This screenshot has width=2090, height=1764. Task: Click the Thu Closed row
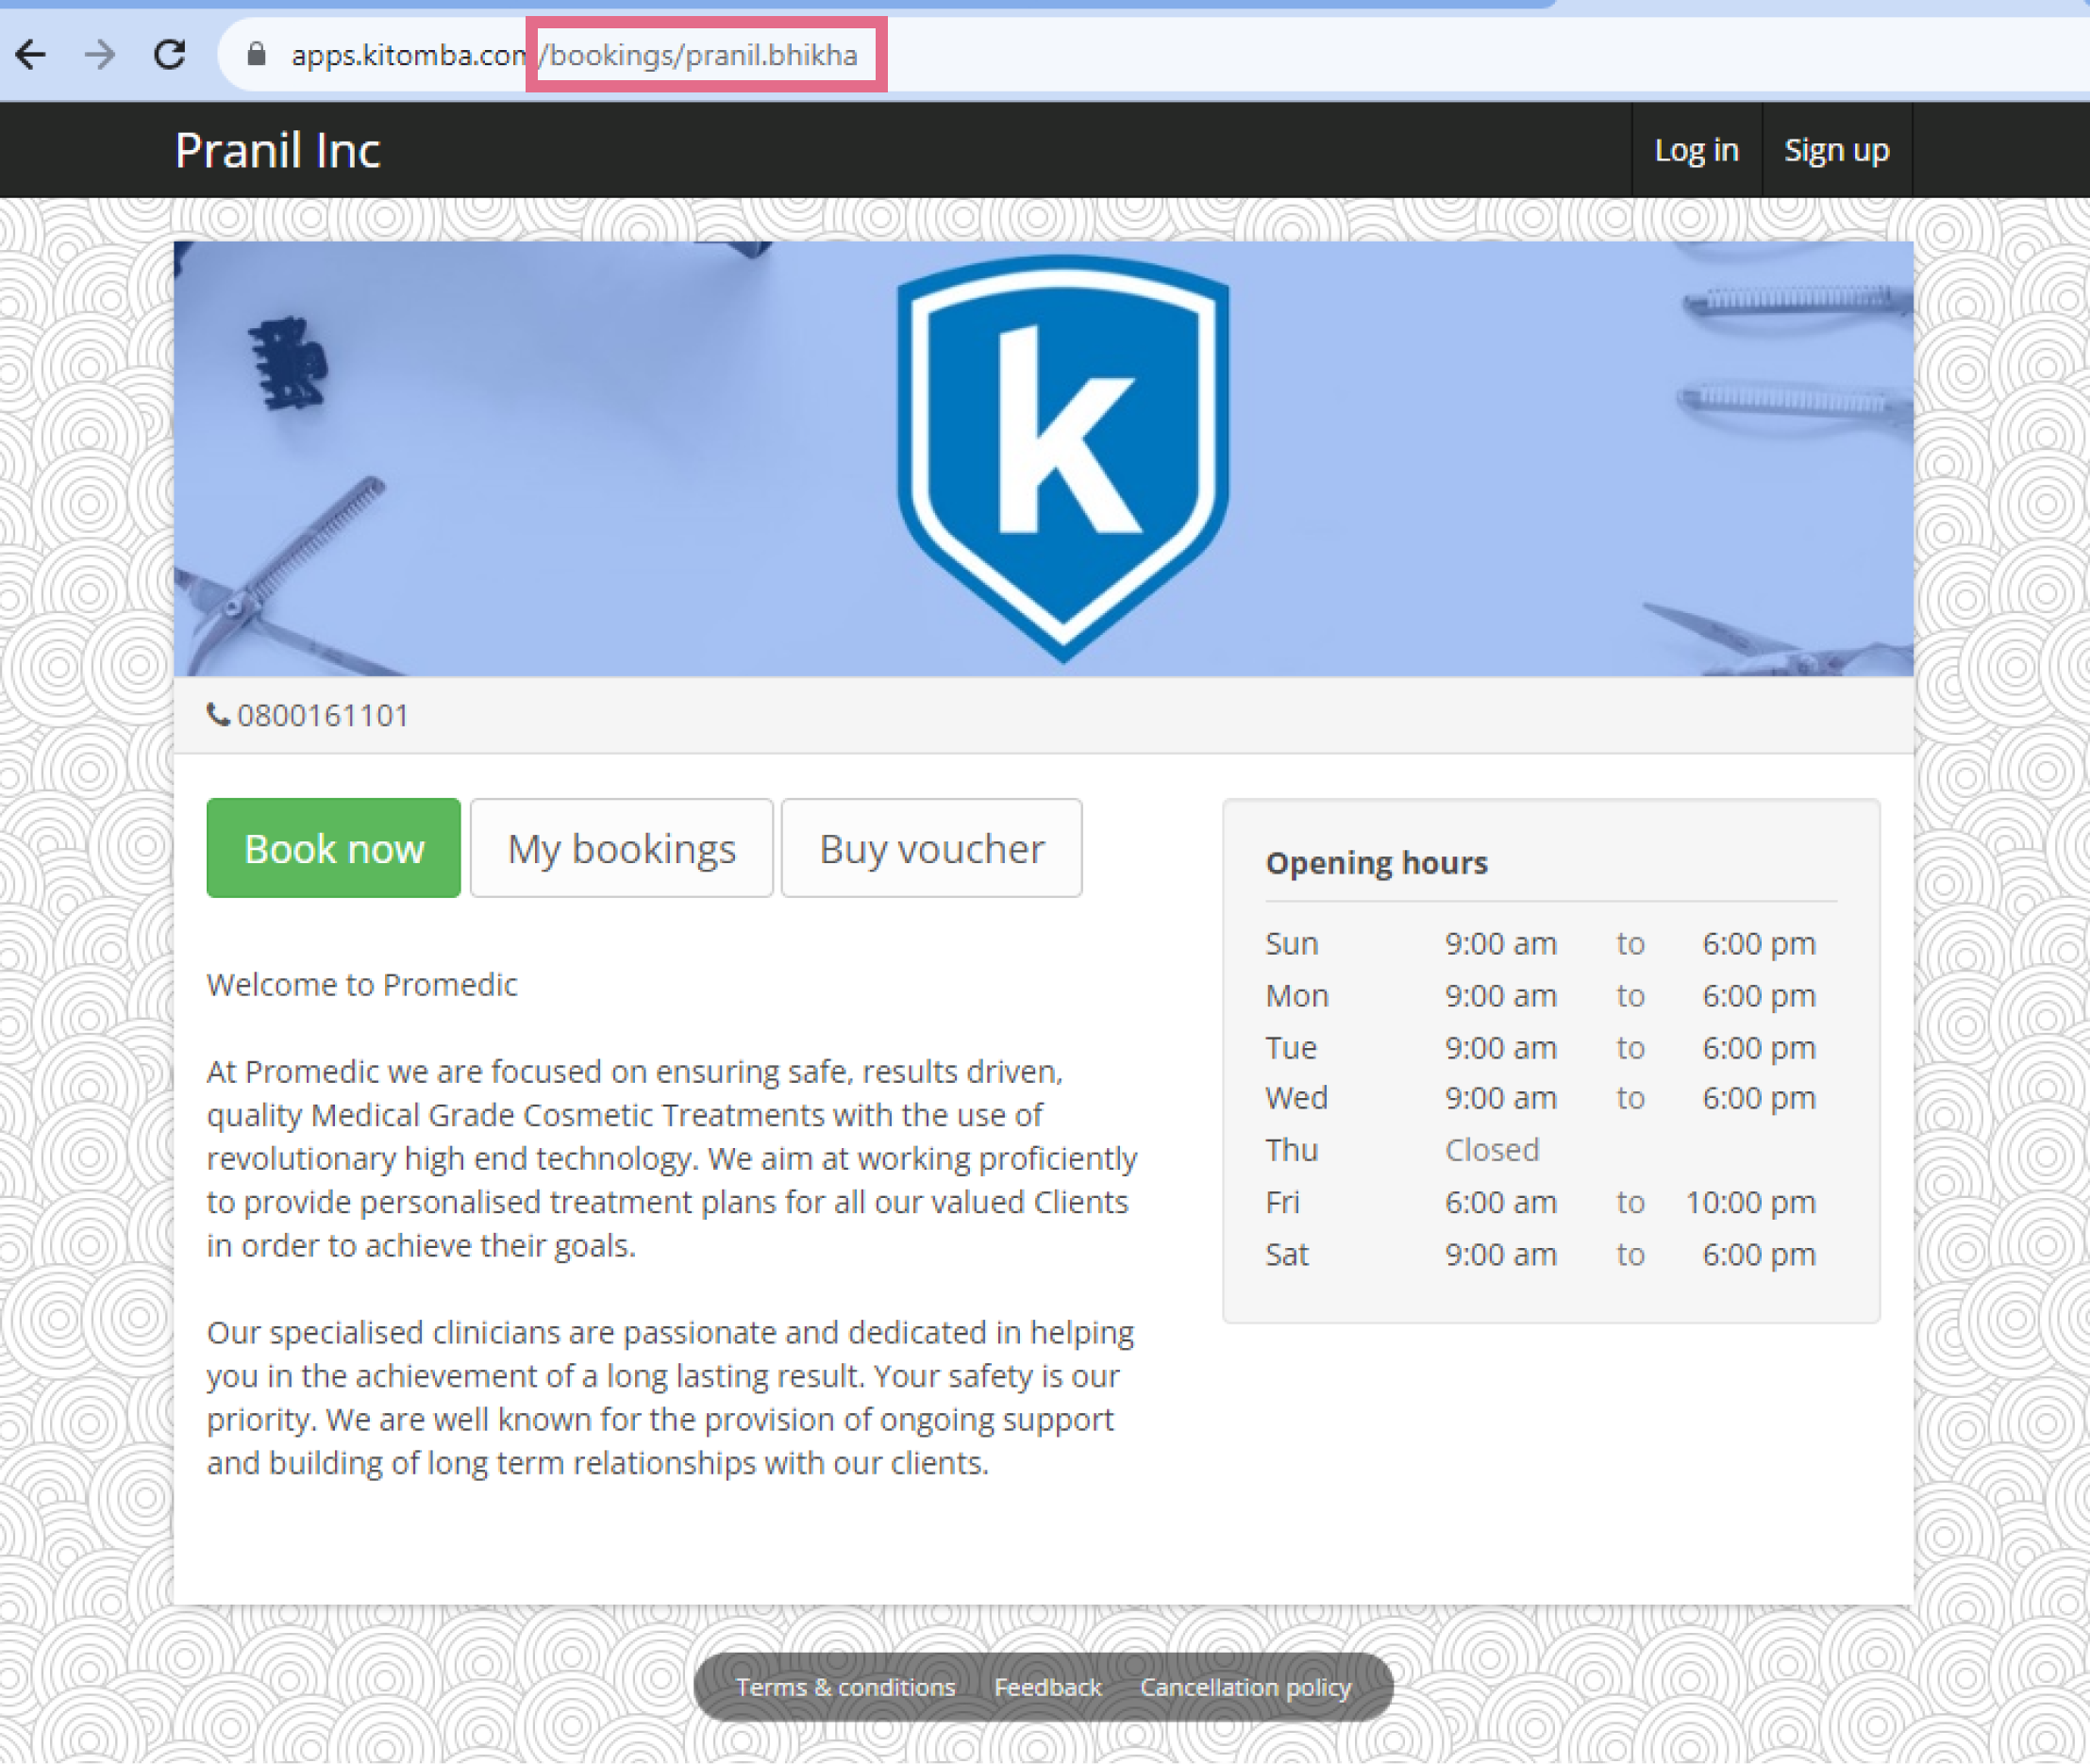[1551, 1150]
